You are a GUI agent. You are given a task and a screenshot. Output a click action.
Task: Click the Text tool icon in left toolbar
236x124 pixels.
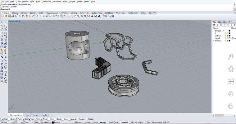click(x=2, y=64)
